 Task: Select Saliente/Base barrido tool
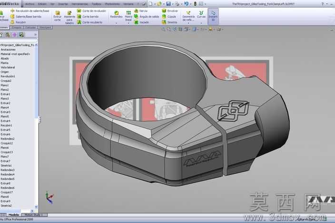tap(26, 17)
